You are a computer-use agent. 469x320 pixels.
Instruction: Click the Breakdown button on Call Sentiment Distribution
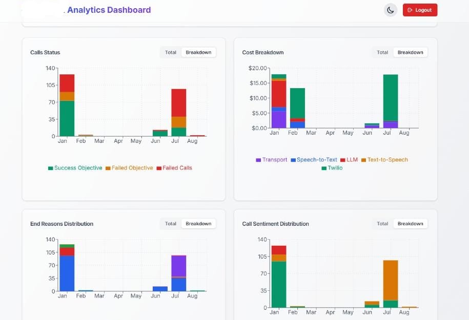pyautogui.click(x=411, y=223)
